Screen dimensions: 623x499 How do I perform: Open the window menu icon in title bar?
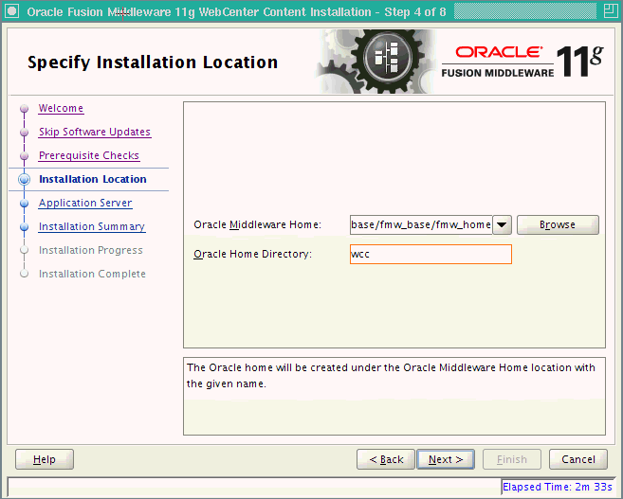tap(12, 11)
